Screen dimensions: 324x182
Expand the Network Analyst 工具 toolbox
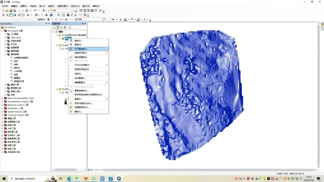coord(2,105)
